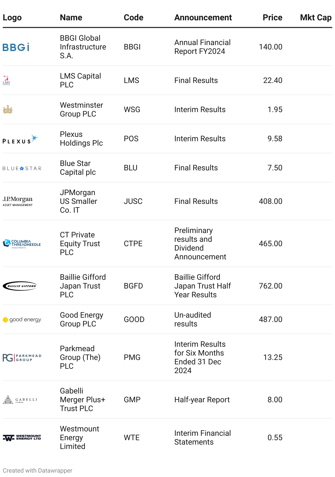Click the Columbia Threadneedle logo
Viewport: 335px width, 477px height.
point(22,244)
